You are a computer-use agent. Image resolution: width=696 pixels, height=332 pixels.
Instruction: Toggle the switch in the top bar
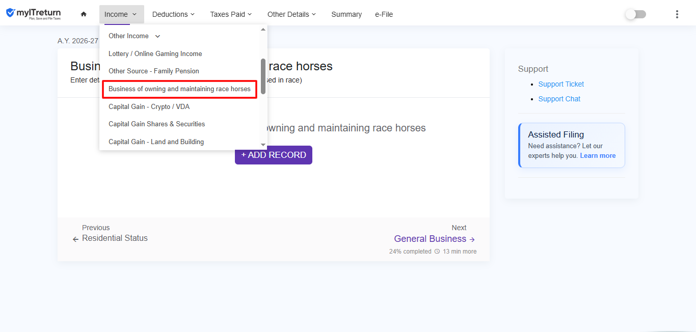pos(636,14)
